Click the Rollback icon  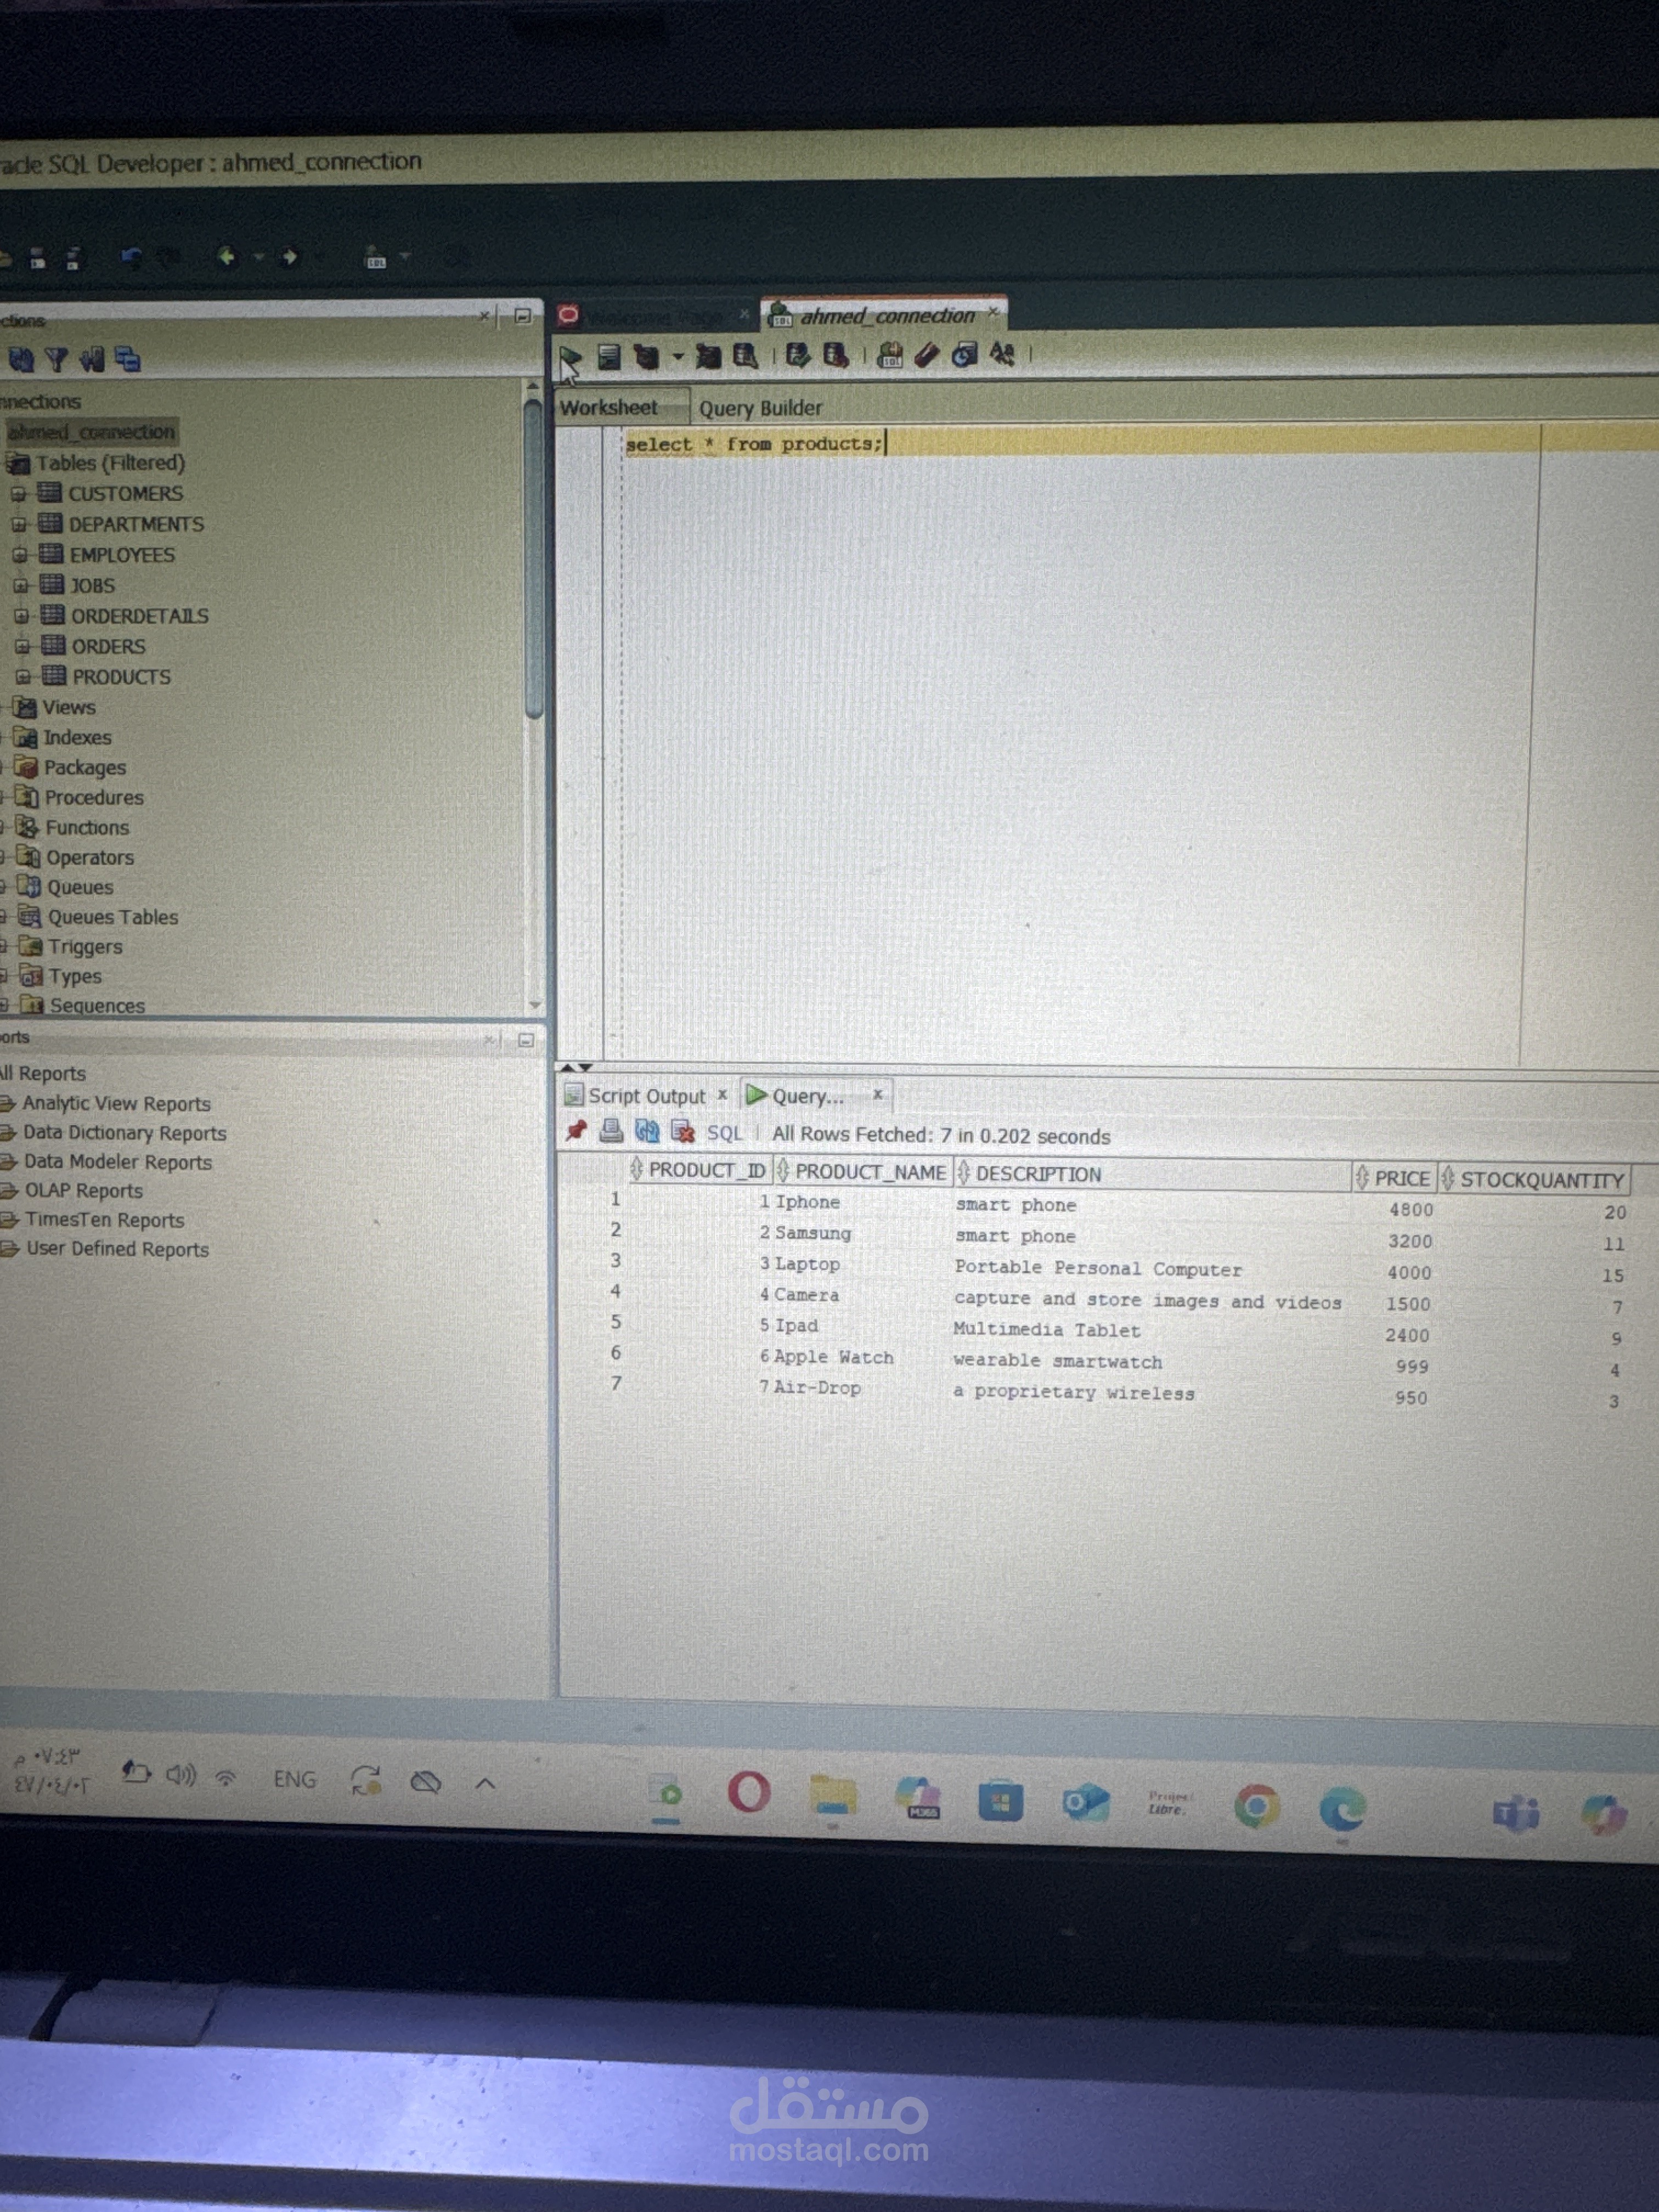(x=835, y=355)
